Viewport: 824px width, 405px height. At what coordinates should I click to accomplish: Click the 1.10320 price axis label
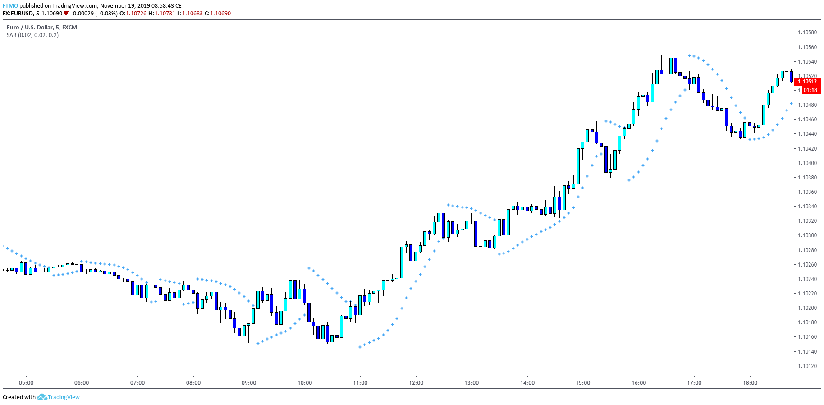[807, 221]
